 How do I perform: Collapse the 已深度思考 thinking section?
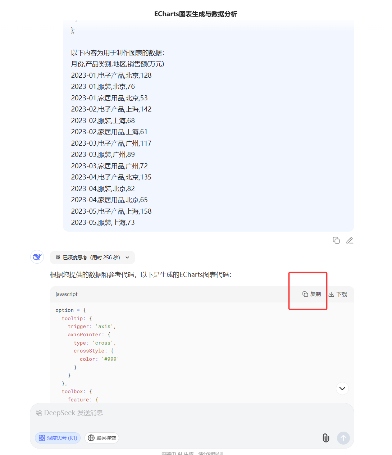[x=92, y=258]
